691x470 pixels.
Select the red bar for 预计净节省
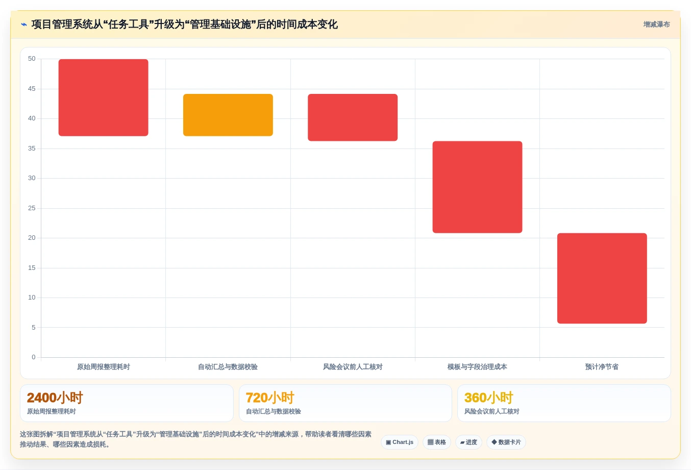pos(602,278)
